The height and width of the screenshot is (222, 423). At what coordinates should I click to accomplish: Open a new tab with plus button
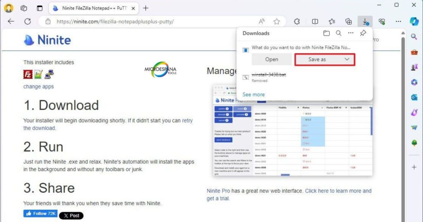pos(146,8)
